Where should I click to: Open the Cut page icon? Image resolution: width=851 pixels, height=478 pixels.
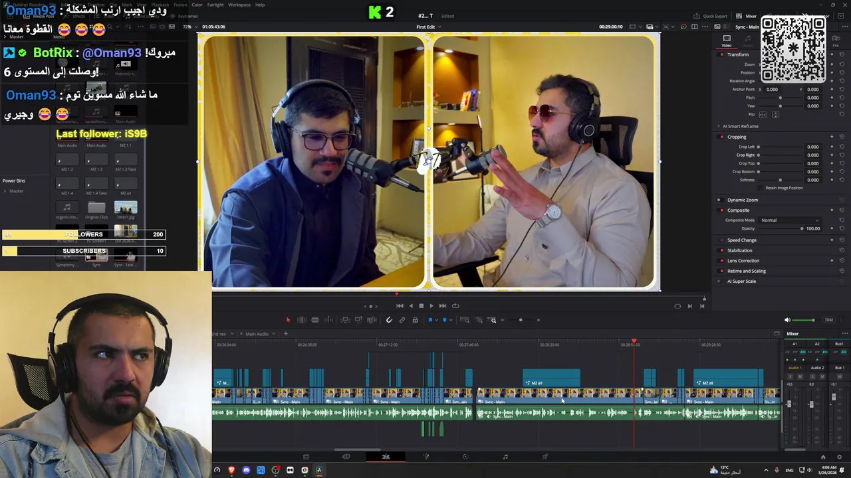tap(346, 457)
